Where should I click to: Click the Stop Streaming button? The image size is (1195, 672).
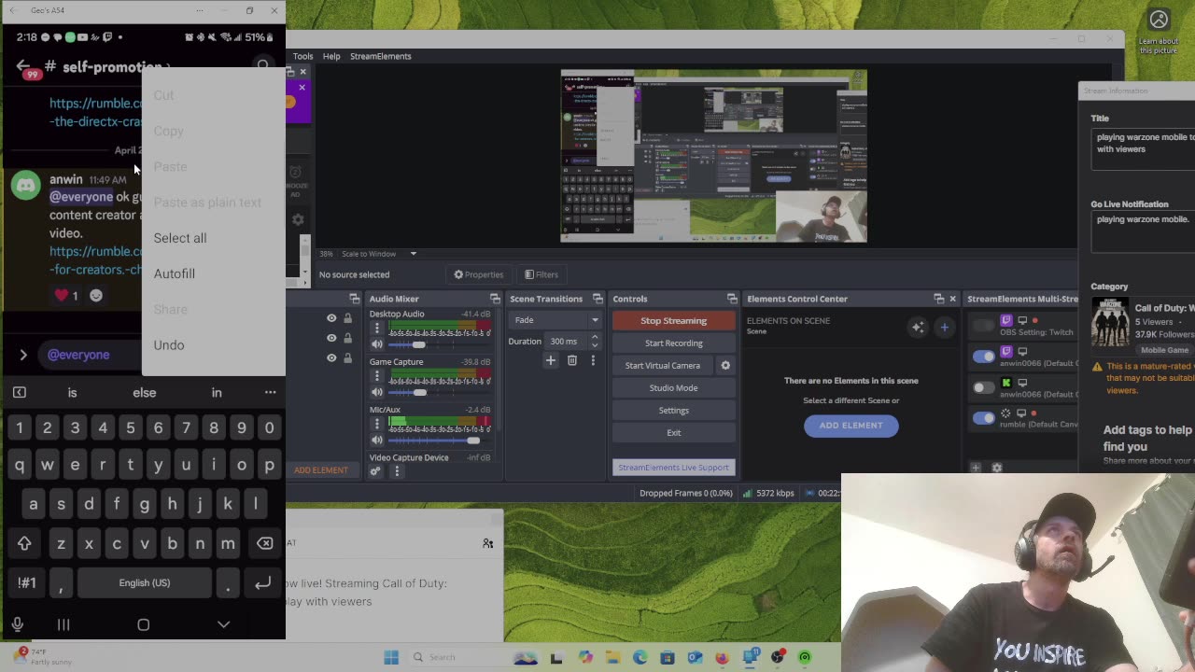click(673, 320)
